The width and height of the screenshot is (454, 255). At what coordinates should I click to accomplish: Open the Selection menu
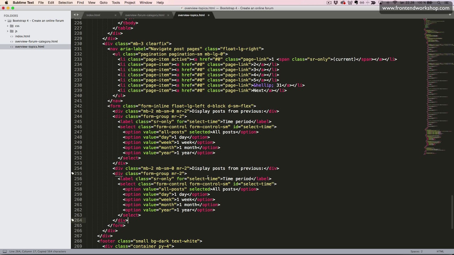tap(65, 2)
